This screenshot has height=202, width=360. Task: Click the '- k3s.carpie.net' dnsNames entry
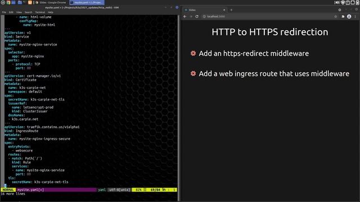tap(23, 119)
